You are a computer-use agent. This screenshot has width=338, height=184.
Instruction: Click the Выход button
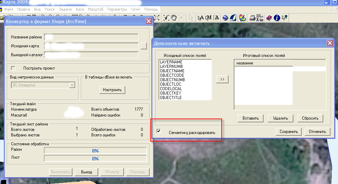pyautogui.click(x=86, y=172)
